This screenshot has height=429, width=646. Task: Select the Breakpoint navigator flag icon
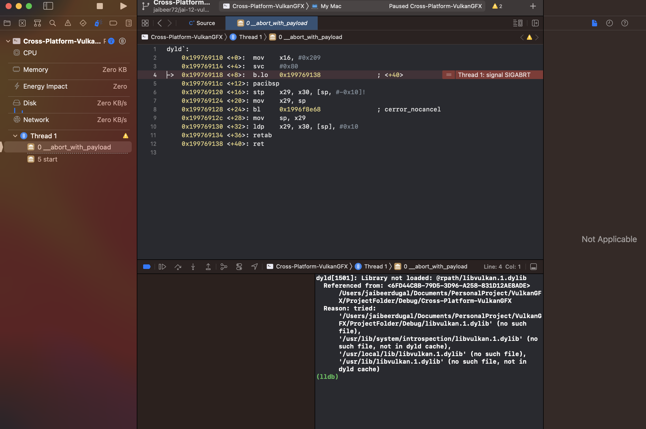point(113,23)
